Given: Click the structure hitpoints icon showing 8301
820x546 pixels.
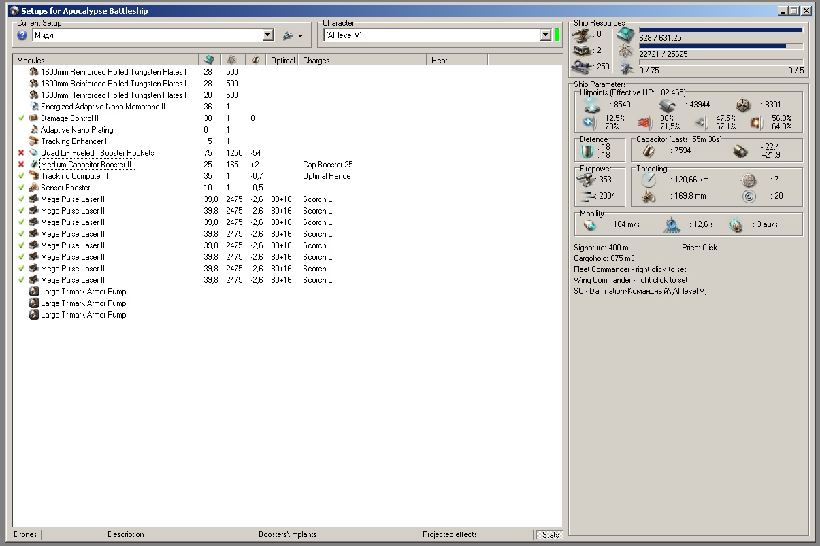Looking at the screenshot, I should tap(743, 105).
